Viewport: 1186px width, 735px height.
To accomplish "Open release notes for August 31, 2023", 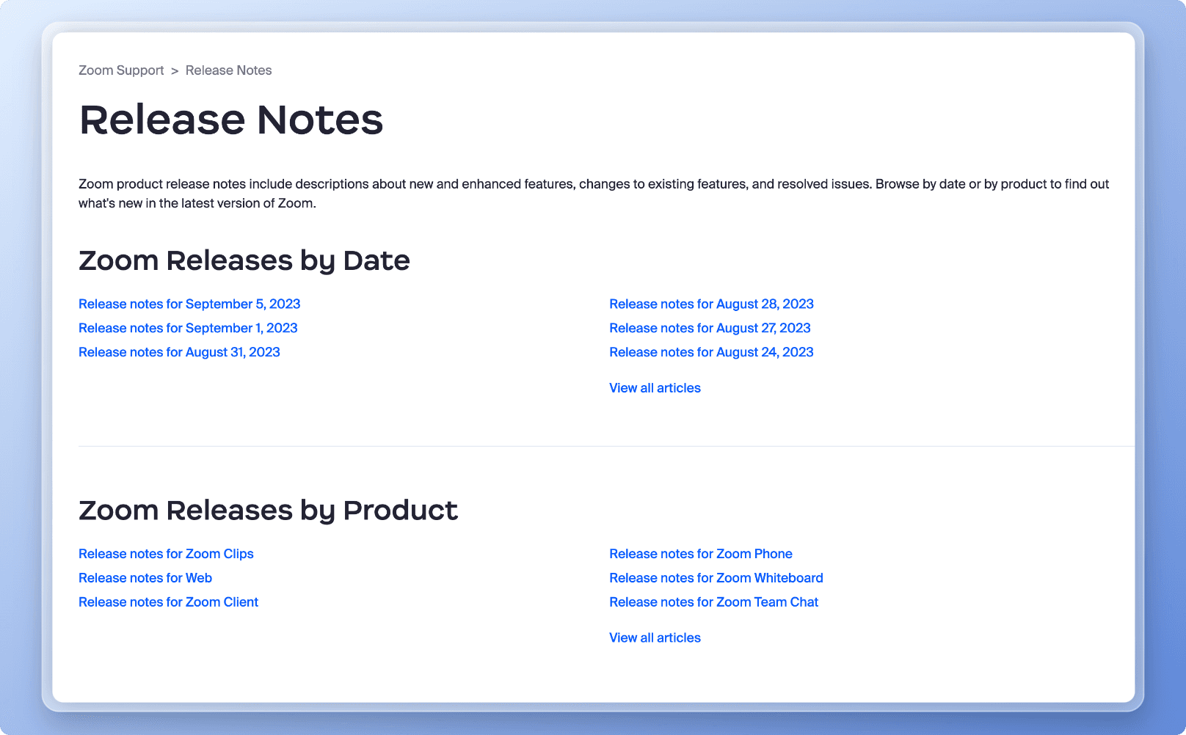I will [x=179, y=352].
